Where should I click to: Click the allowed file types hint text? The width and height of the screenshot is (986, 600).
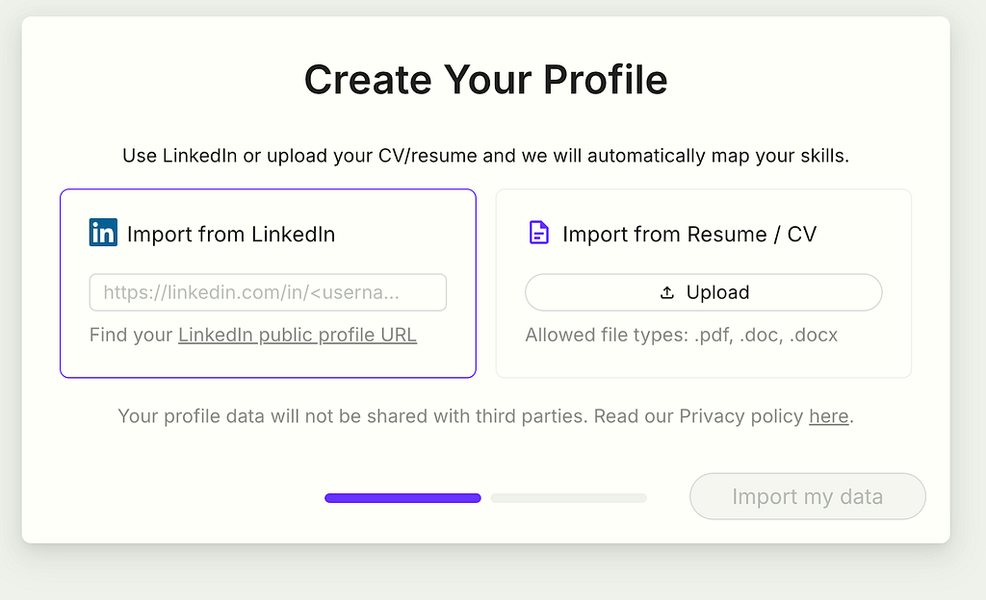coord(682,336)
